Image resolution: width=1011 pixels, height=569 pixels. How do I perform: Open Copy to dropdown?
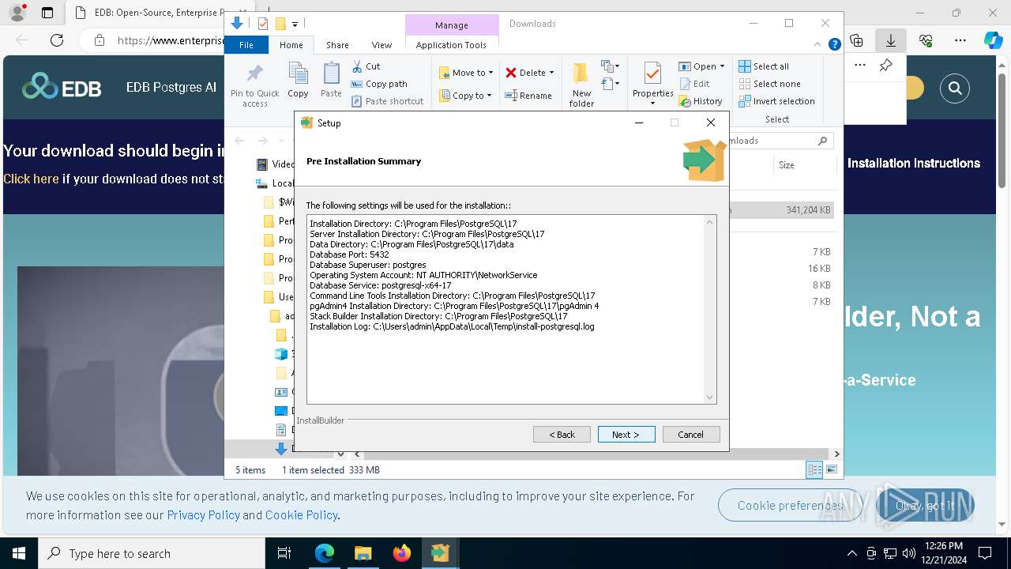coord(465,96)
